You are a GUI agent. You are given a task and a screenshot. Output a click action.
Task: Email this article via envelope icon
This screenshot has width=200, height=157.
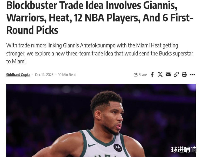[x=168, y=74]
